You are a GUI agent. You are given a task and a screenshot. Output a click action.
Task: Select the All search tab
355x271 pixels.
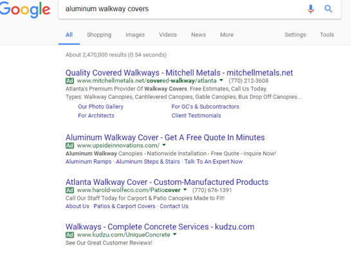69,35
